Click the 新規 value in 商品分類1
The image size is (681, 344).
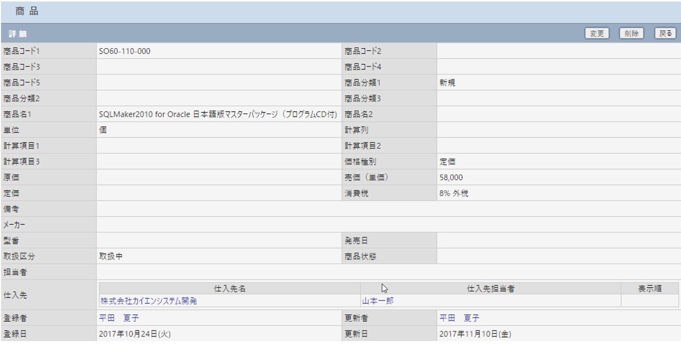(447, 83)
